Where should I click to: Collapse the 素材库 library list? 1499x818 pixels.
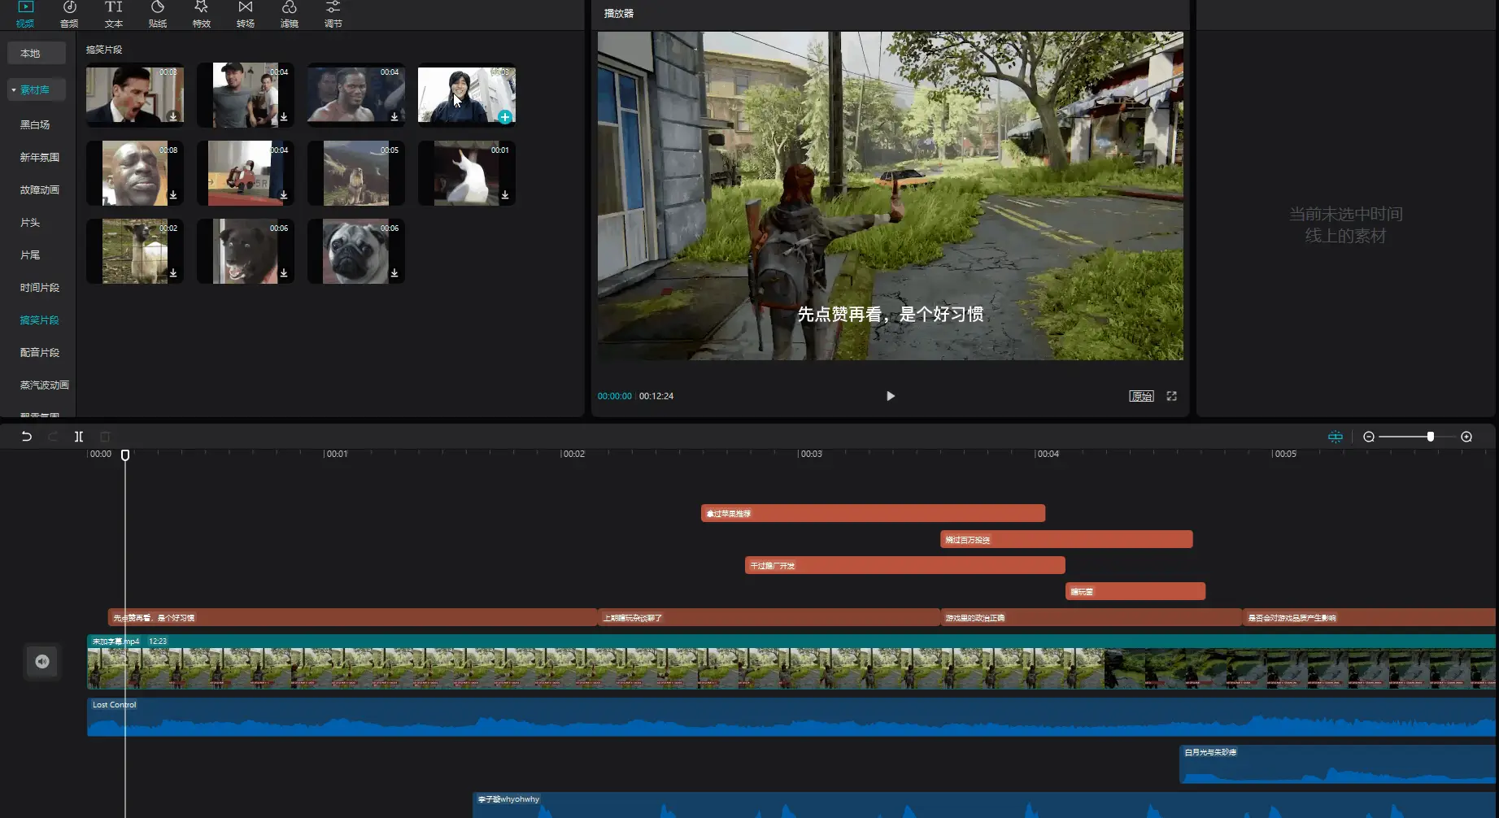pyautogui.click(x=14, y=90)
